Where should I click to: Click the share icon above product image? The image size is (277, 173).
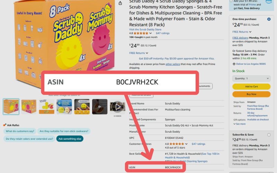(120, 3)
